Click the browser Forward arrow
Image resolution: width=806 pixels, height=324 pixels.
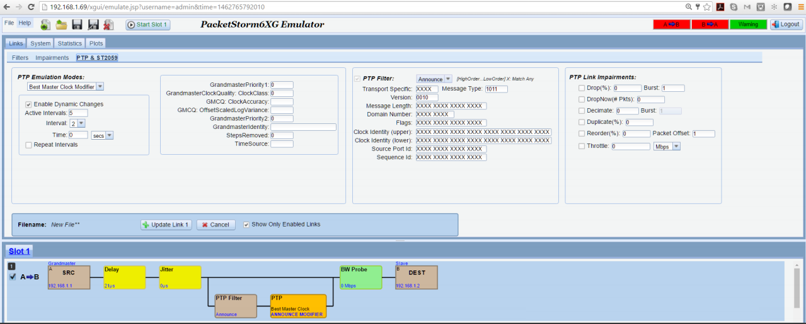(x=20, y=7)
